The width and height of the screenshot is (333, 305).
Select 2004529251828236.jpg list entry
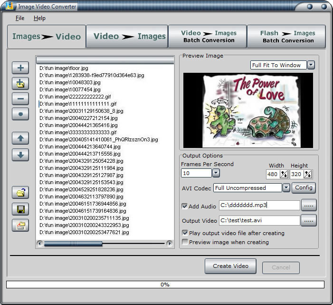[81, 189]
